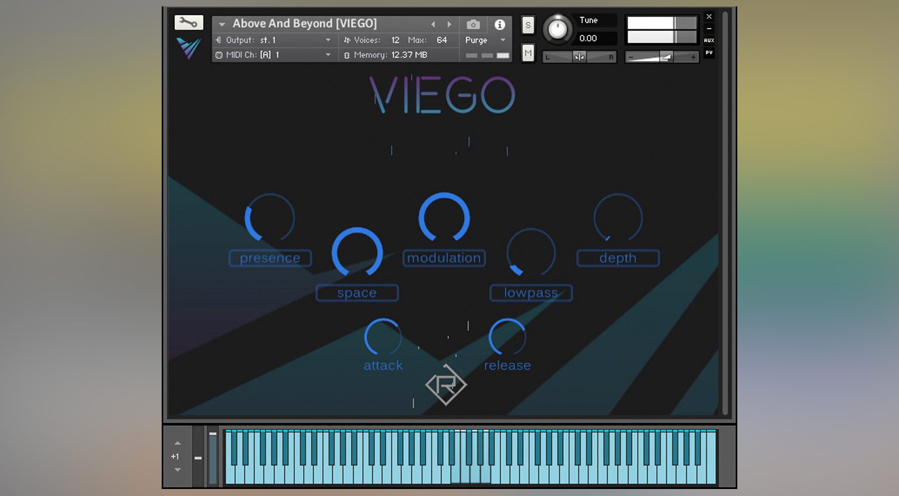Image resolution: width=899 pixels, height=496 pixels.
Task: Mute the instrument with the M button
Action: (528, 53)
